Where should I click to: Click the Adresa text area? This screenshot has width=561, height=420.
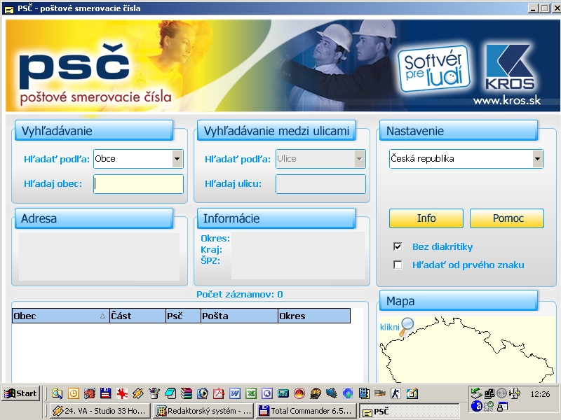pyautogui.click(x=99, y=257)
